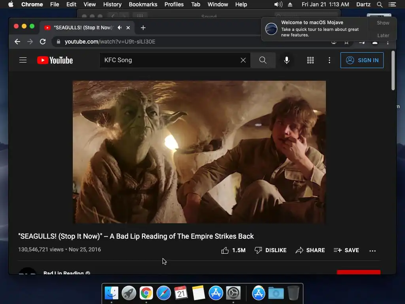Open Chrome's three-dot menu
Screen dimensions: 405x304
click(x=388, y=43)
